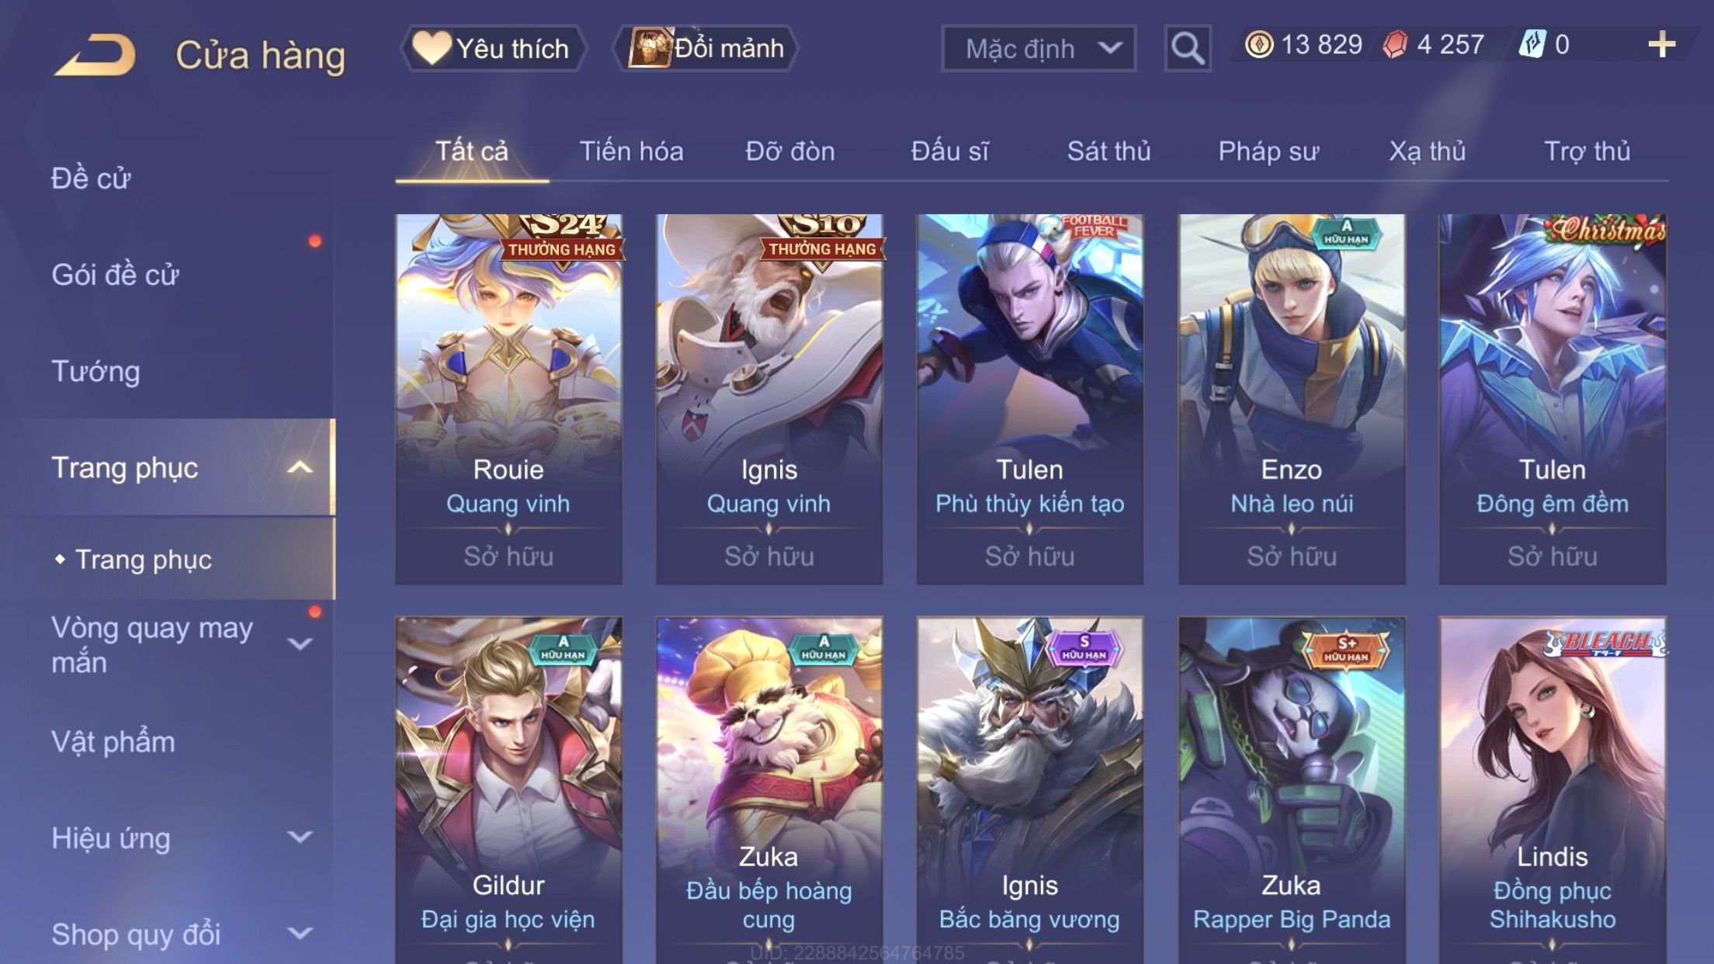
Task: Switch to the Pháp sư tab
Action: 1268,151
